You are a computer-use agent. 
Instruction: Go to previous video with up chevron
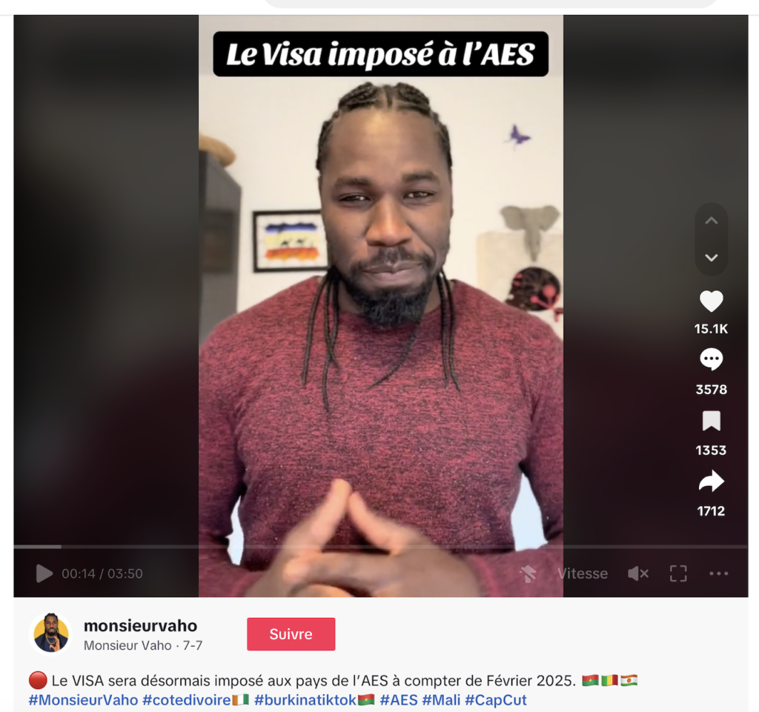point(711,221)
